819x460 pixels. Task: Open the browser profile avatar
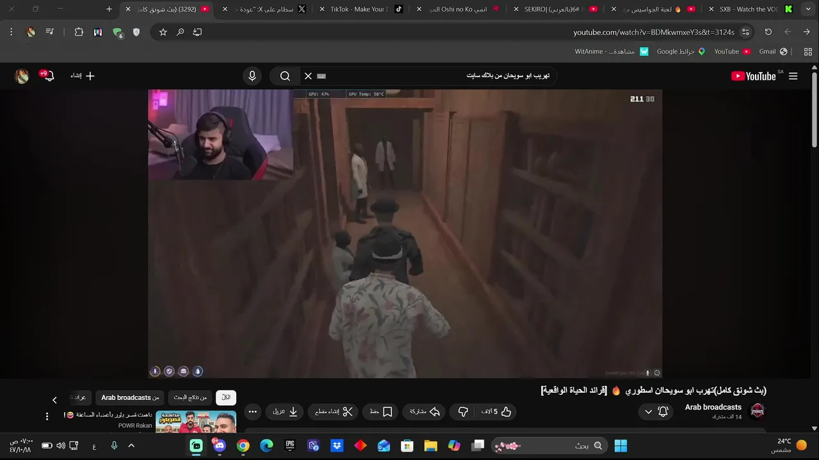31,32
